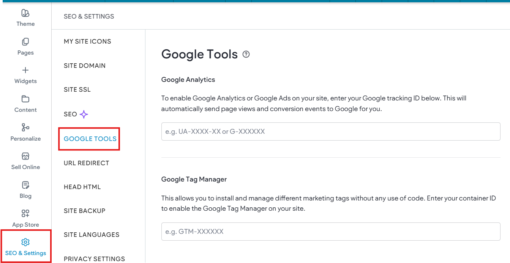Click the Google Tag Manager section label
The width and height of the screenshot is (510, 263).
(x=194, y=179)
